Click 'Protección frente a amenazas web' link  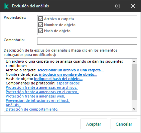coord(36,96)
